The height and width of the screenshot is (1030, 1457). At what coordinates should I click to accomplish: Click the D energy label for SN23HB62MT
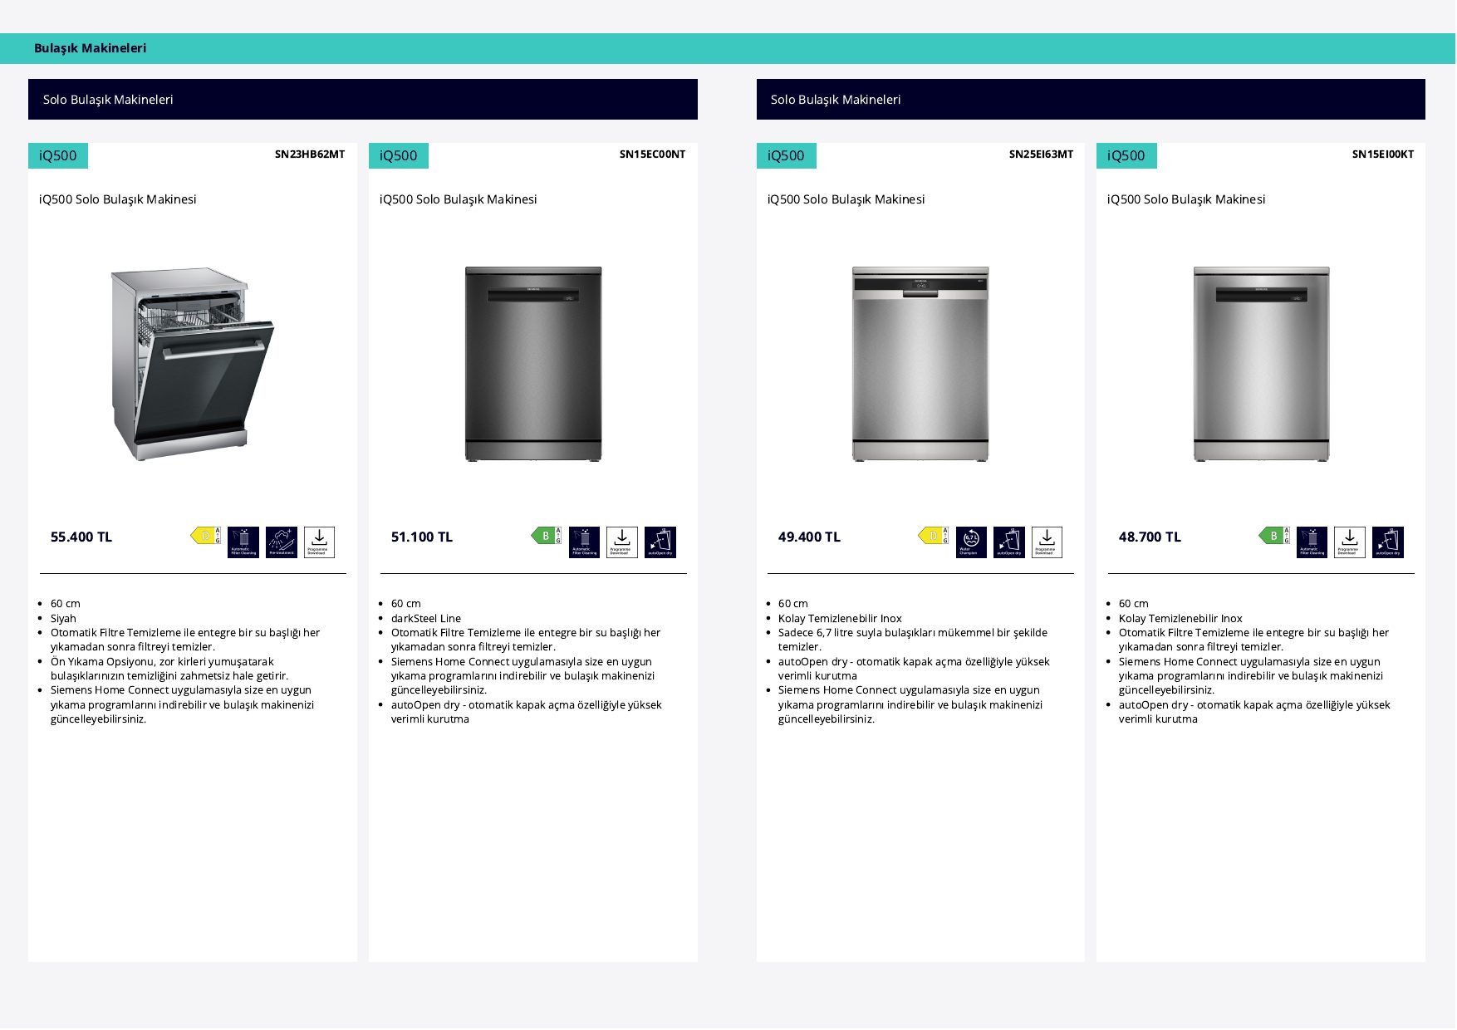[x=205, y=536]
